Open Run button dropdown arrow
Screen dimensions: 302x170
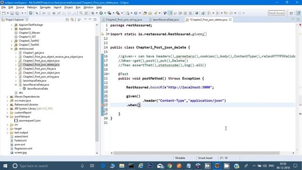[x=105, y=13]
